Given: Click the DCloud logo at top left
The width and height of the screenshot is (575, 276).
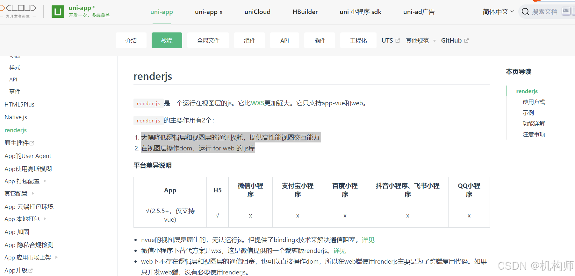Looking at the screenshot, I should click(x=18, y=11).
